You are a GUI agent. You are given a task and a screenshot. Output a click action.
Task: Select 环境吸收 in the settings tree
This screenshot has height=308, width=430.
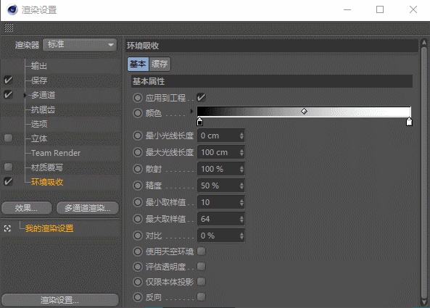[x=47, y=182]
